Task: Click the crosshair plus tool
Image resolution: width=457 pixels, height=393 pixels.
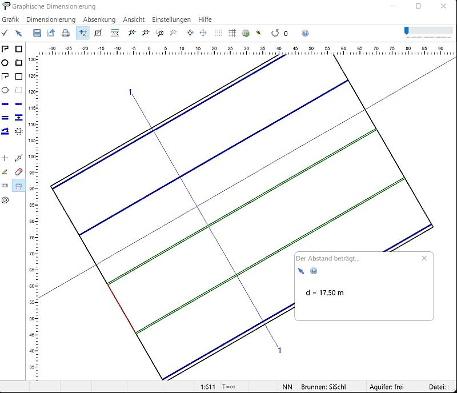Action: pos(5,158)
